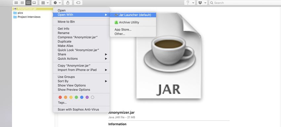281x127 pixels.
Task: Select the Anonymizer.jar file row
Action: click(33, 9)
